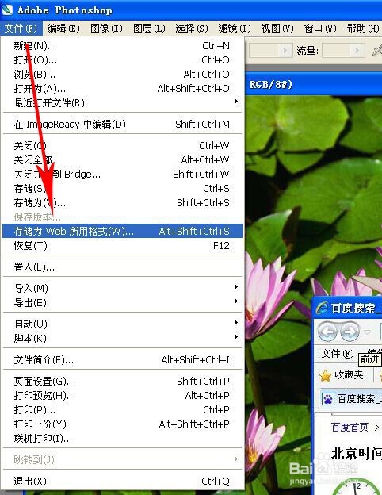Open the 滤镜(T) menu

[x=235, y=29]
